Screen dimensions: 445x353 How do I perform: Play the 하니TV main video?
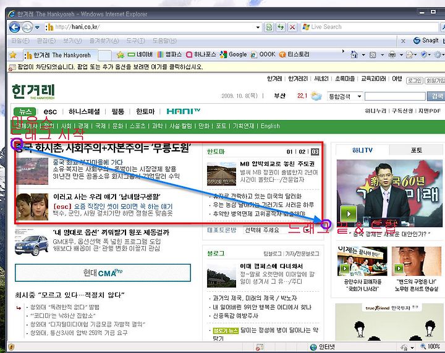pyautogui.click(x=349, y=214)
